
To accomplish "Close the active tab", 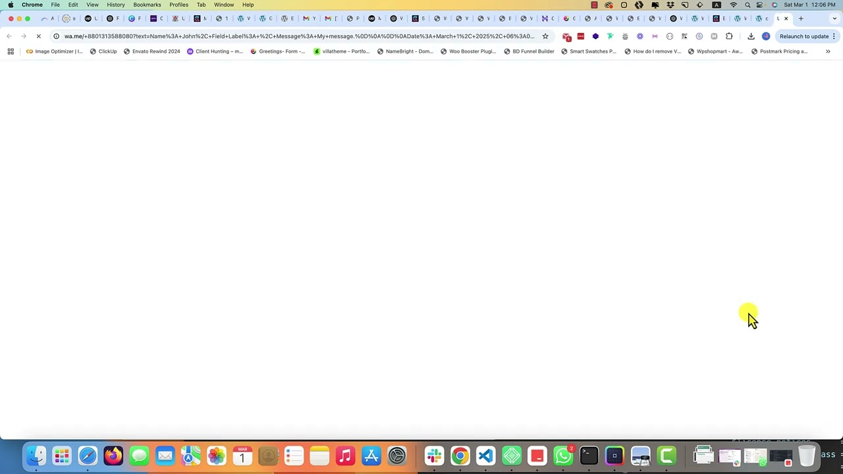I will point(786,18).
